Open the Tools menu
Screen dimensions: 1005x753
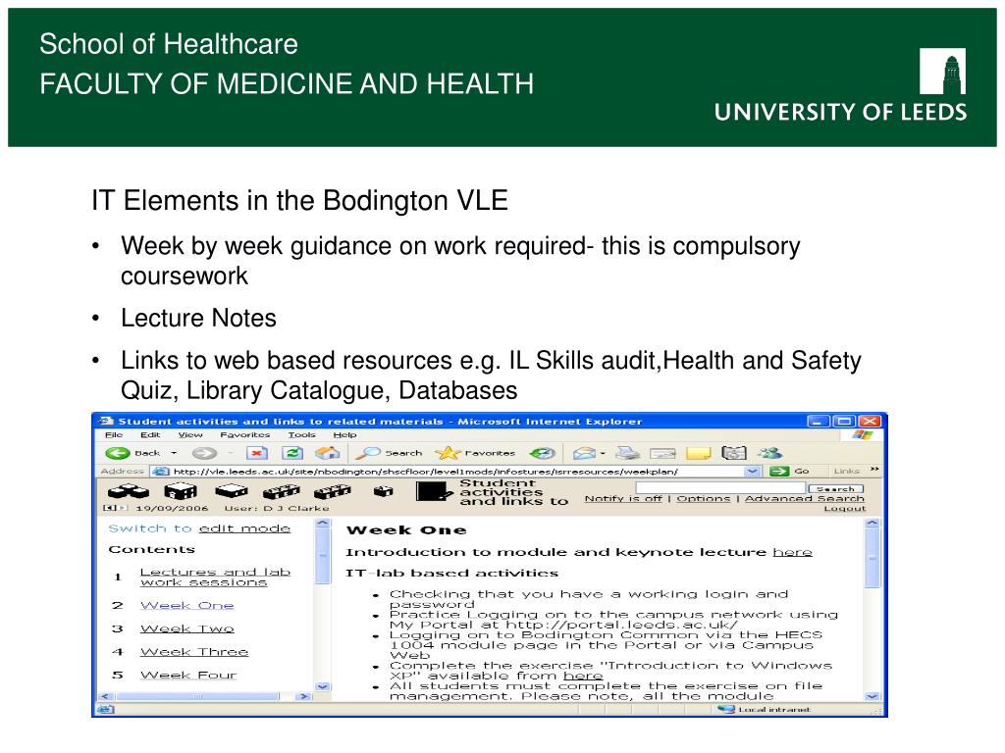(301, 434)
